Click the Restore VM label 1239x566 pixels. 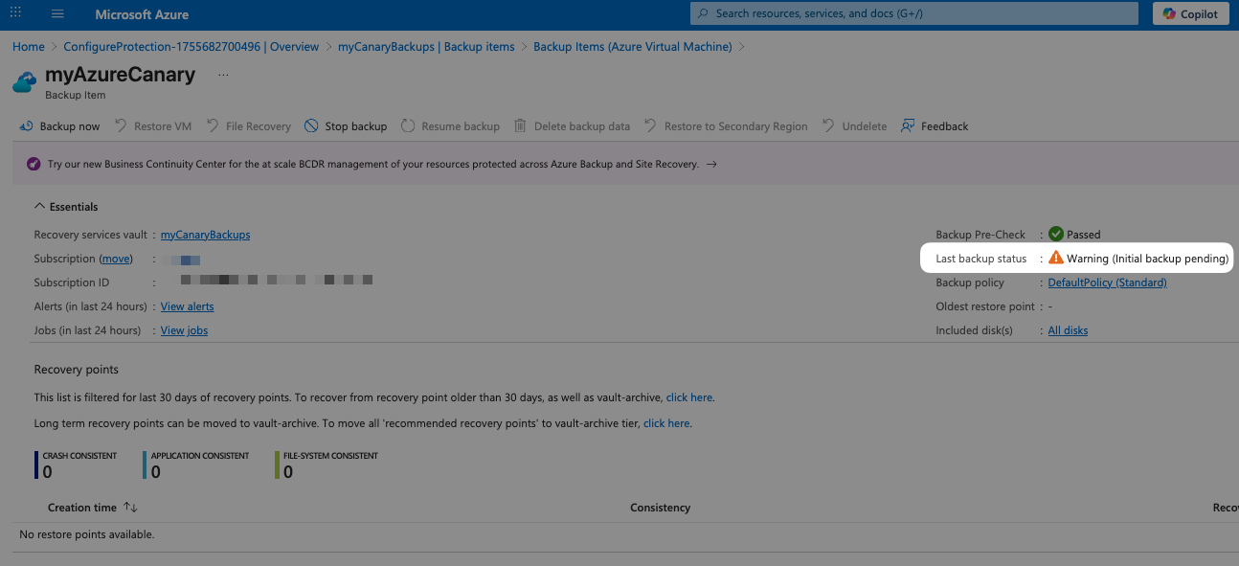point(163,126)
